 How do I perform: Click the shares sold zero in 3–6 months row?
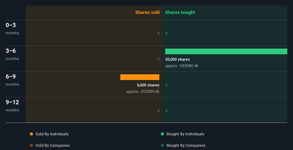point(158,59)
